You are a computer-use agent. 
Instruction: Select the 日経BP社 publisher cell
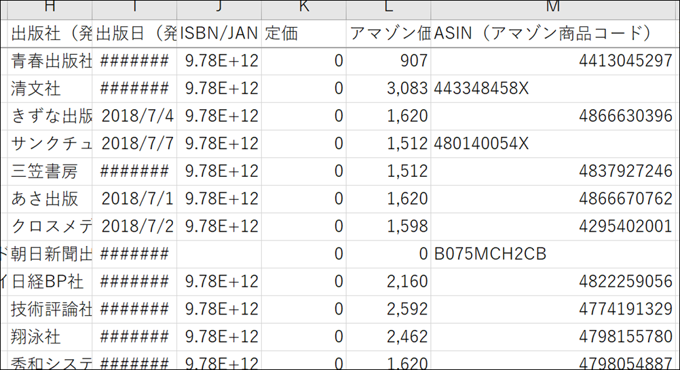tap(50, 282)
